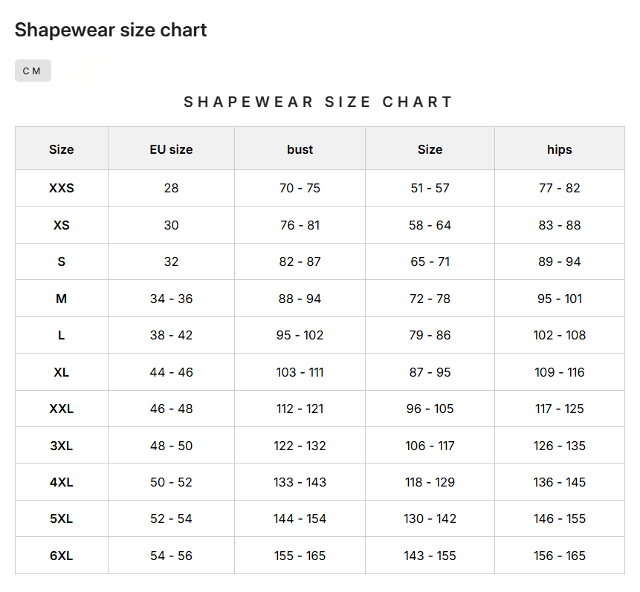Select the M size label
Screen dimensions: 640x592
(x=61, y=298)
